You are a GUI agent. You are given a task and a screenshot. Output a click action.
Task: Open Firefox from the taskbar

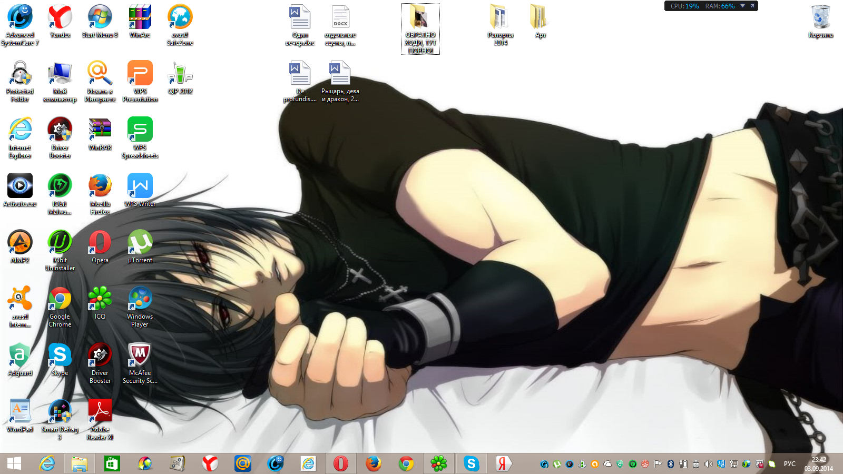[374, 463]
